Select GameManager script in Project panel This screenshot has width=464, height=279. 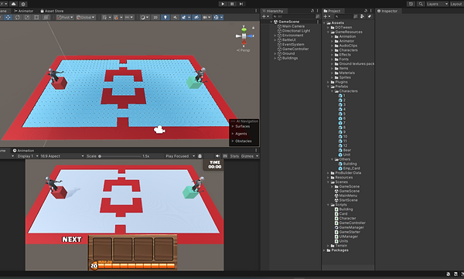[352, 227]
